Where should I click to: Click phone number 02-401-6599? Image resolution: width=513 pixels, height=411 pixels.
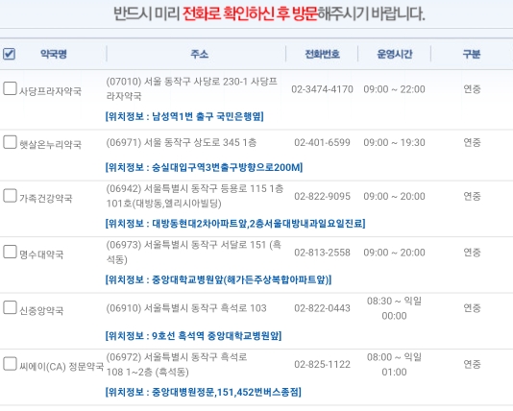click(x=322, y=142)
